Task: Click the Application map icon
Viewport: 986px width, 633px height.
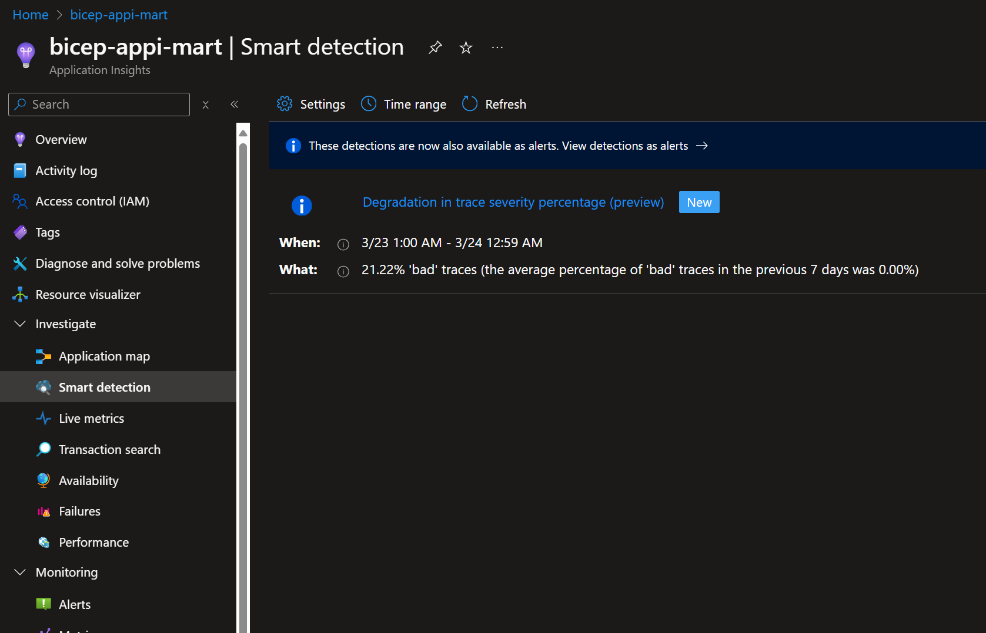Action: (44, 356)
